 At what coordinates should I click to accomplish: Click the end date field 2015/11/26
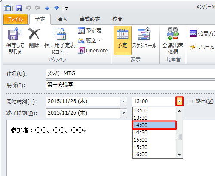pyautogui.click(x=83, y=113)
